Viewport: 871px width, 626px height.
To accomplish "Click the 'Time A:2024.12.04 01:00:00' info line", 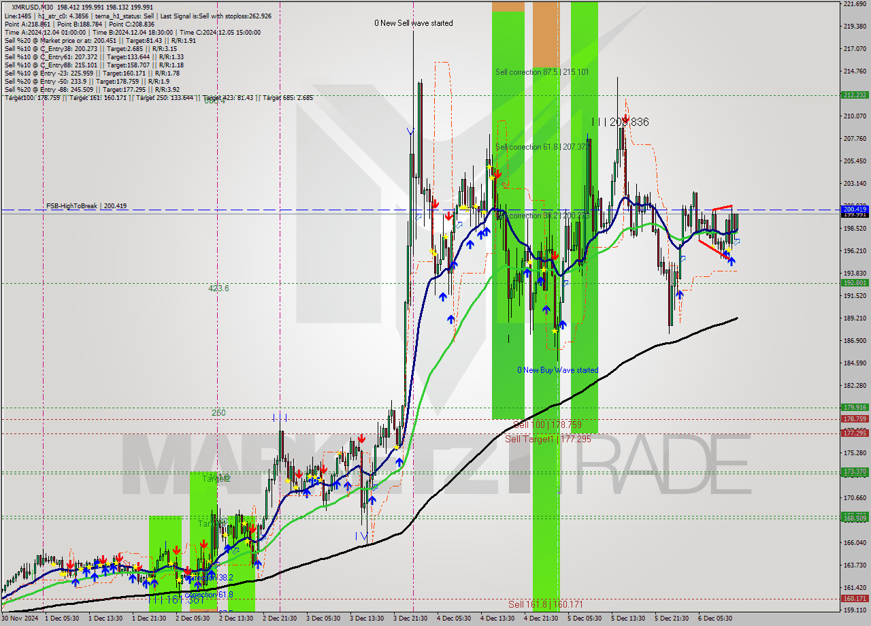I will coord(132,32).
